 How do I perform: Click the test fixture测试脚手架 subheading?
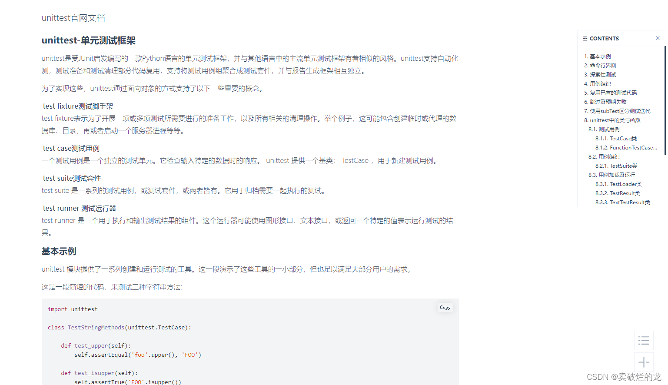click(78, 106)
